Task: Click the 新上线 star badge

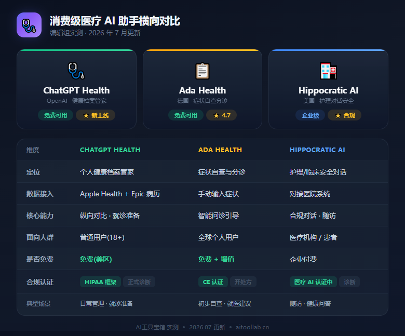Action: pyautogui.click(x=96, y=115)
